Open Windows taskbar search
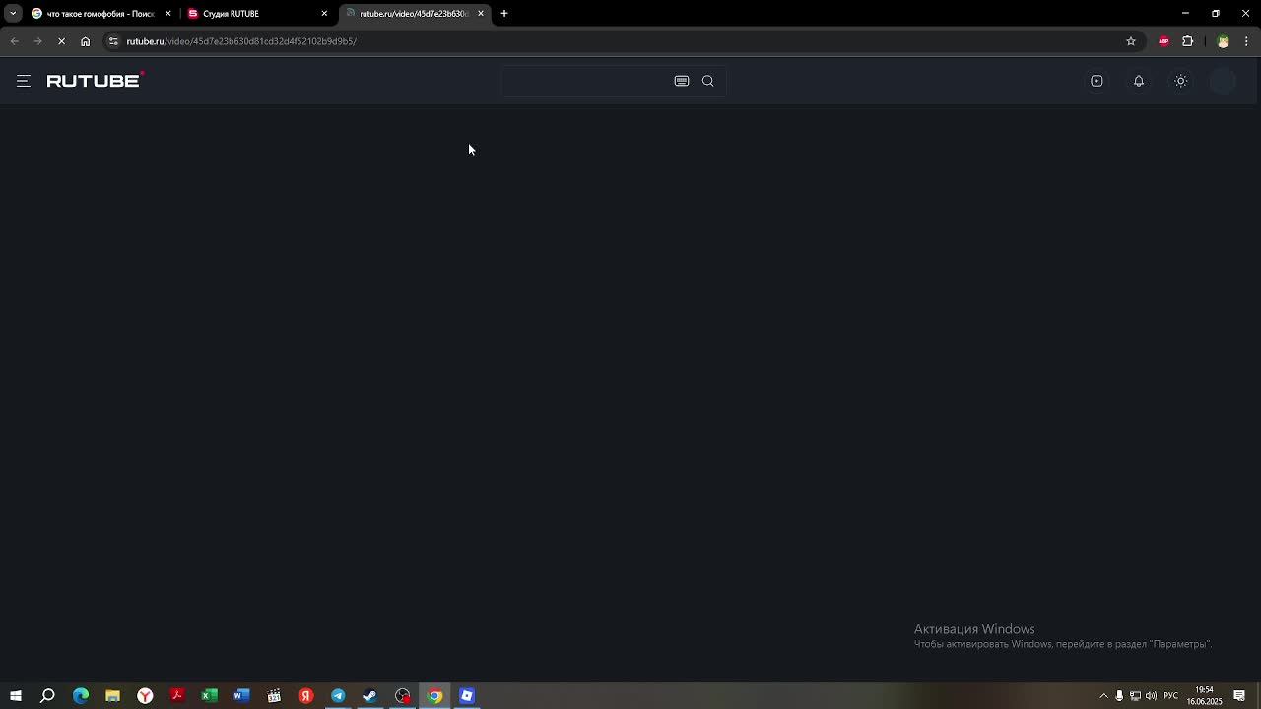Viewport: 1261px width, 709px height. [x=47, y=696]
